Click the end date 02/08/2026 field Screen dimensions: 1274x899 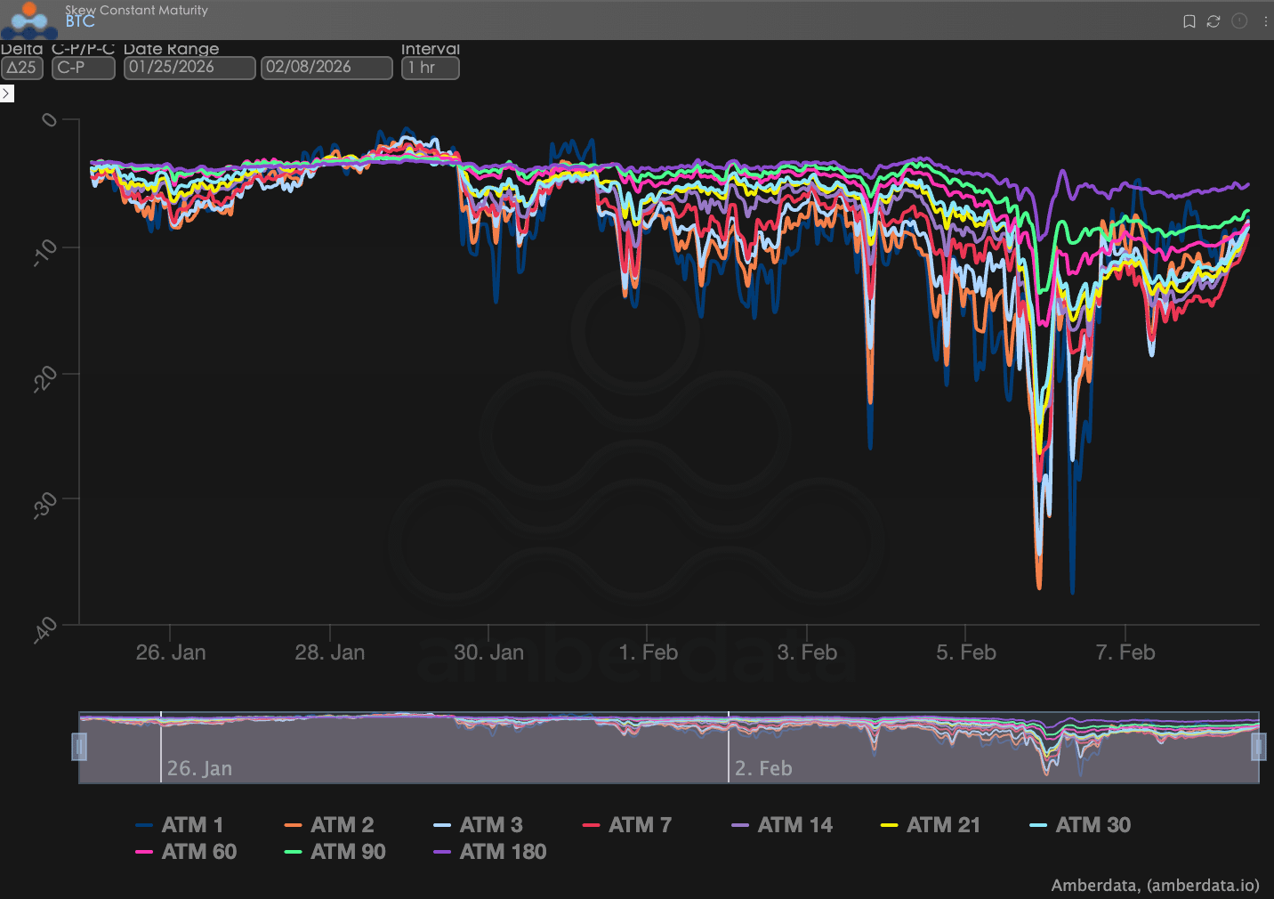tap(327, 68)
